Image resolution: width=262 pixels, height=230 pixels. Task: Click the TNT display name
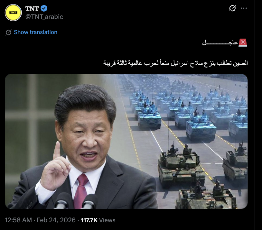[x=32, y=8]
